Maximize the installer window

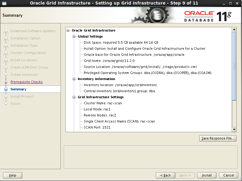(231, 3)
